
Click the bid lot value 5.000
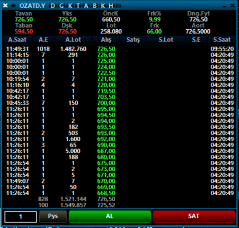[73, 151]
